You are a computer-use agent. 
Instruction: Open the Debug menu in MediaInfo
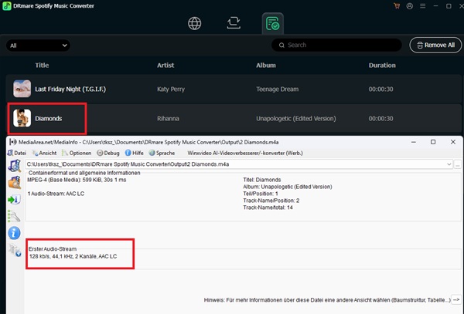(108, 153)
